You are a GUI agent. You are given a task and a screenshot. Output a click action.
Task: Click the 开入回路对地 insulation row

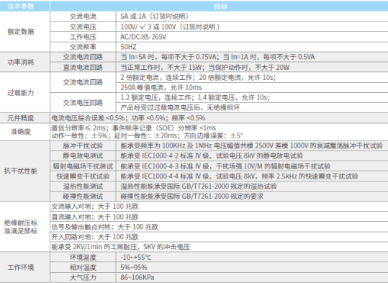219,237
